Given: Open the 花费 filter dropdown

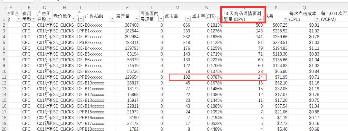Looking at the screenshot, I should 285,19.
